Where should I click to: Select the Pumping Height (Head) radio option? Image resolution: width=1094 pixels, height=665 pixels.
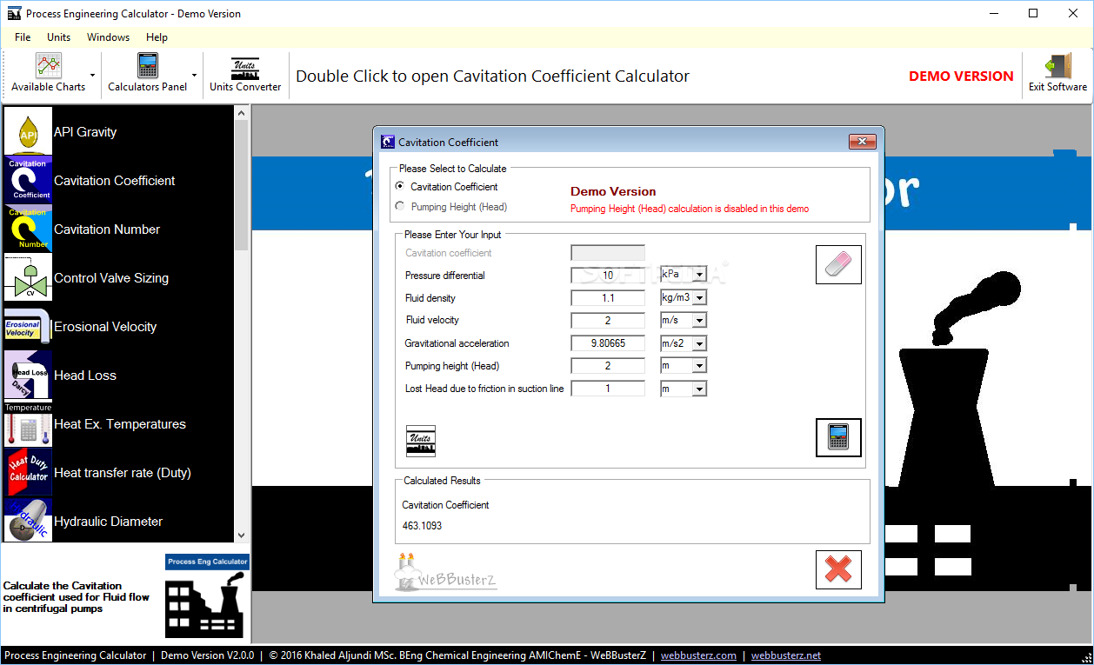pos(399,207)
